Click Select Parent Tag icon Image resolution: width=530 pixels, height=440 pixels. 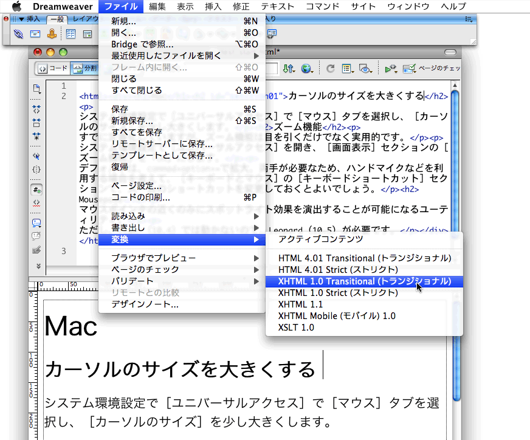36,156
